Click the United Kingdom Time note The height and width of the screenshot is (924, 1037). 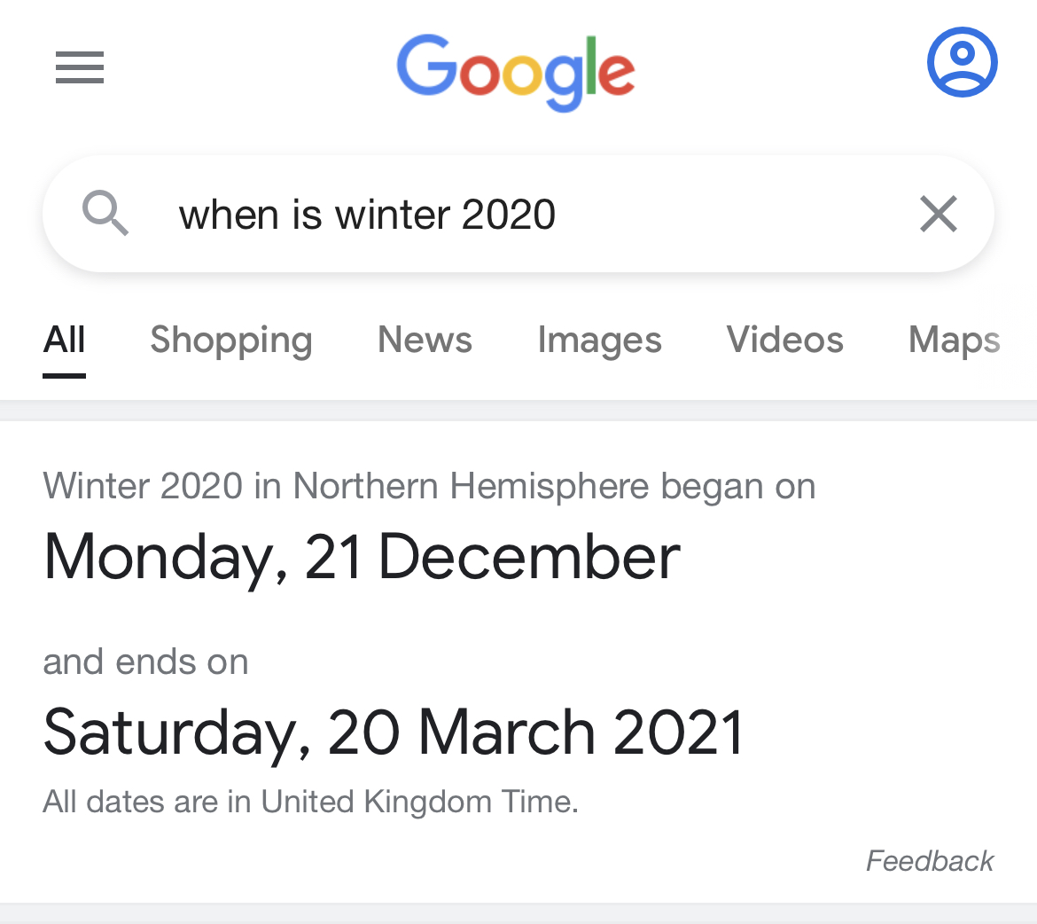[x=310, y=802]
